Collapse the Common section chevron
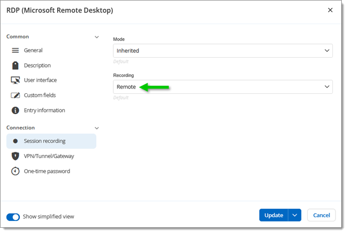Viewport: 347px width, 233px height. (x=96, y=37)
